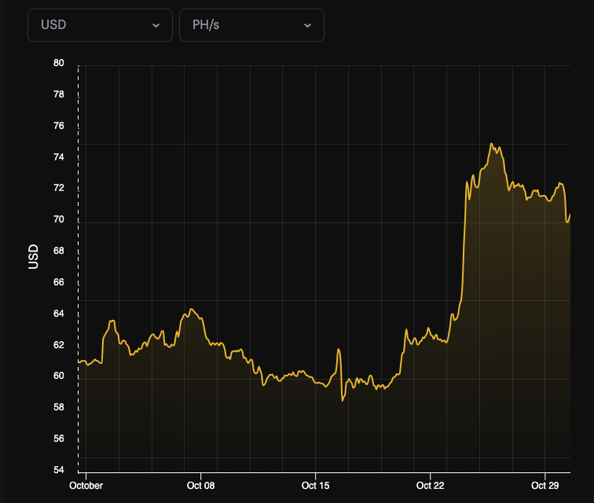The image size is (594, 503).
Task: Click the chevron arrow in USD dropdown
Action: [156, 26]
